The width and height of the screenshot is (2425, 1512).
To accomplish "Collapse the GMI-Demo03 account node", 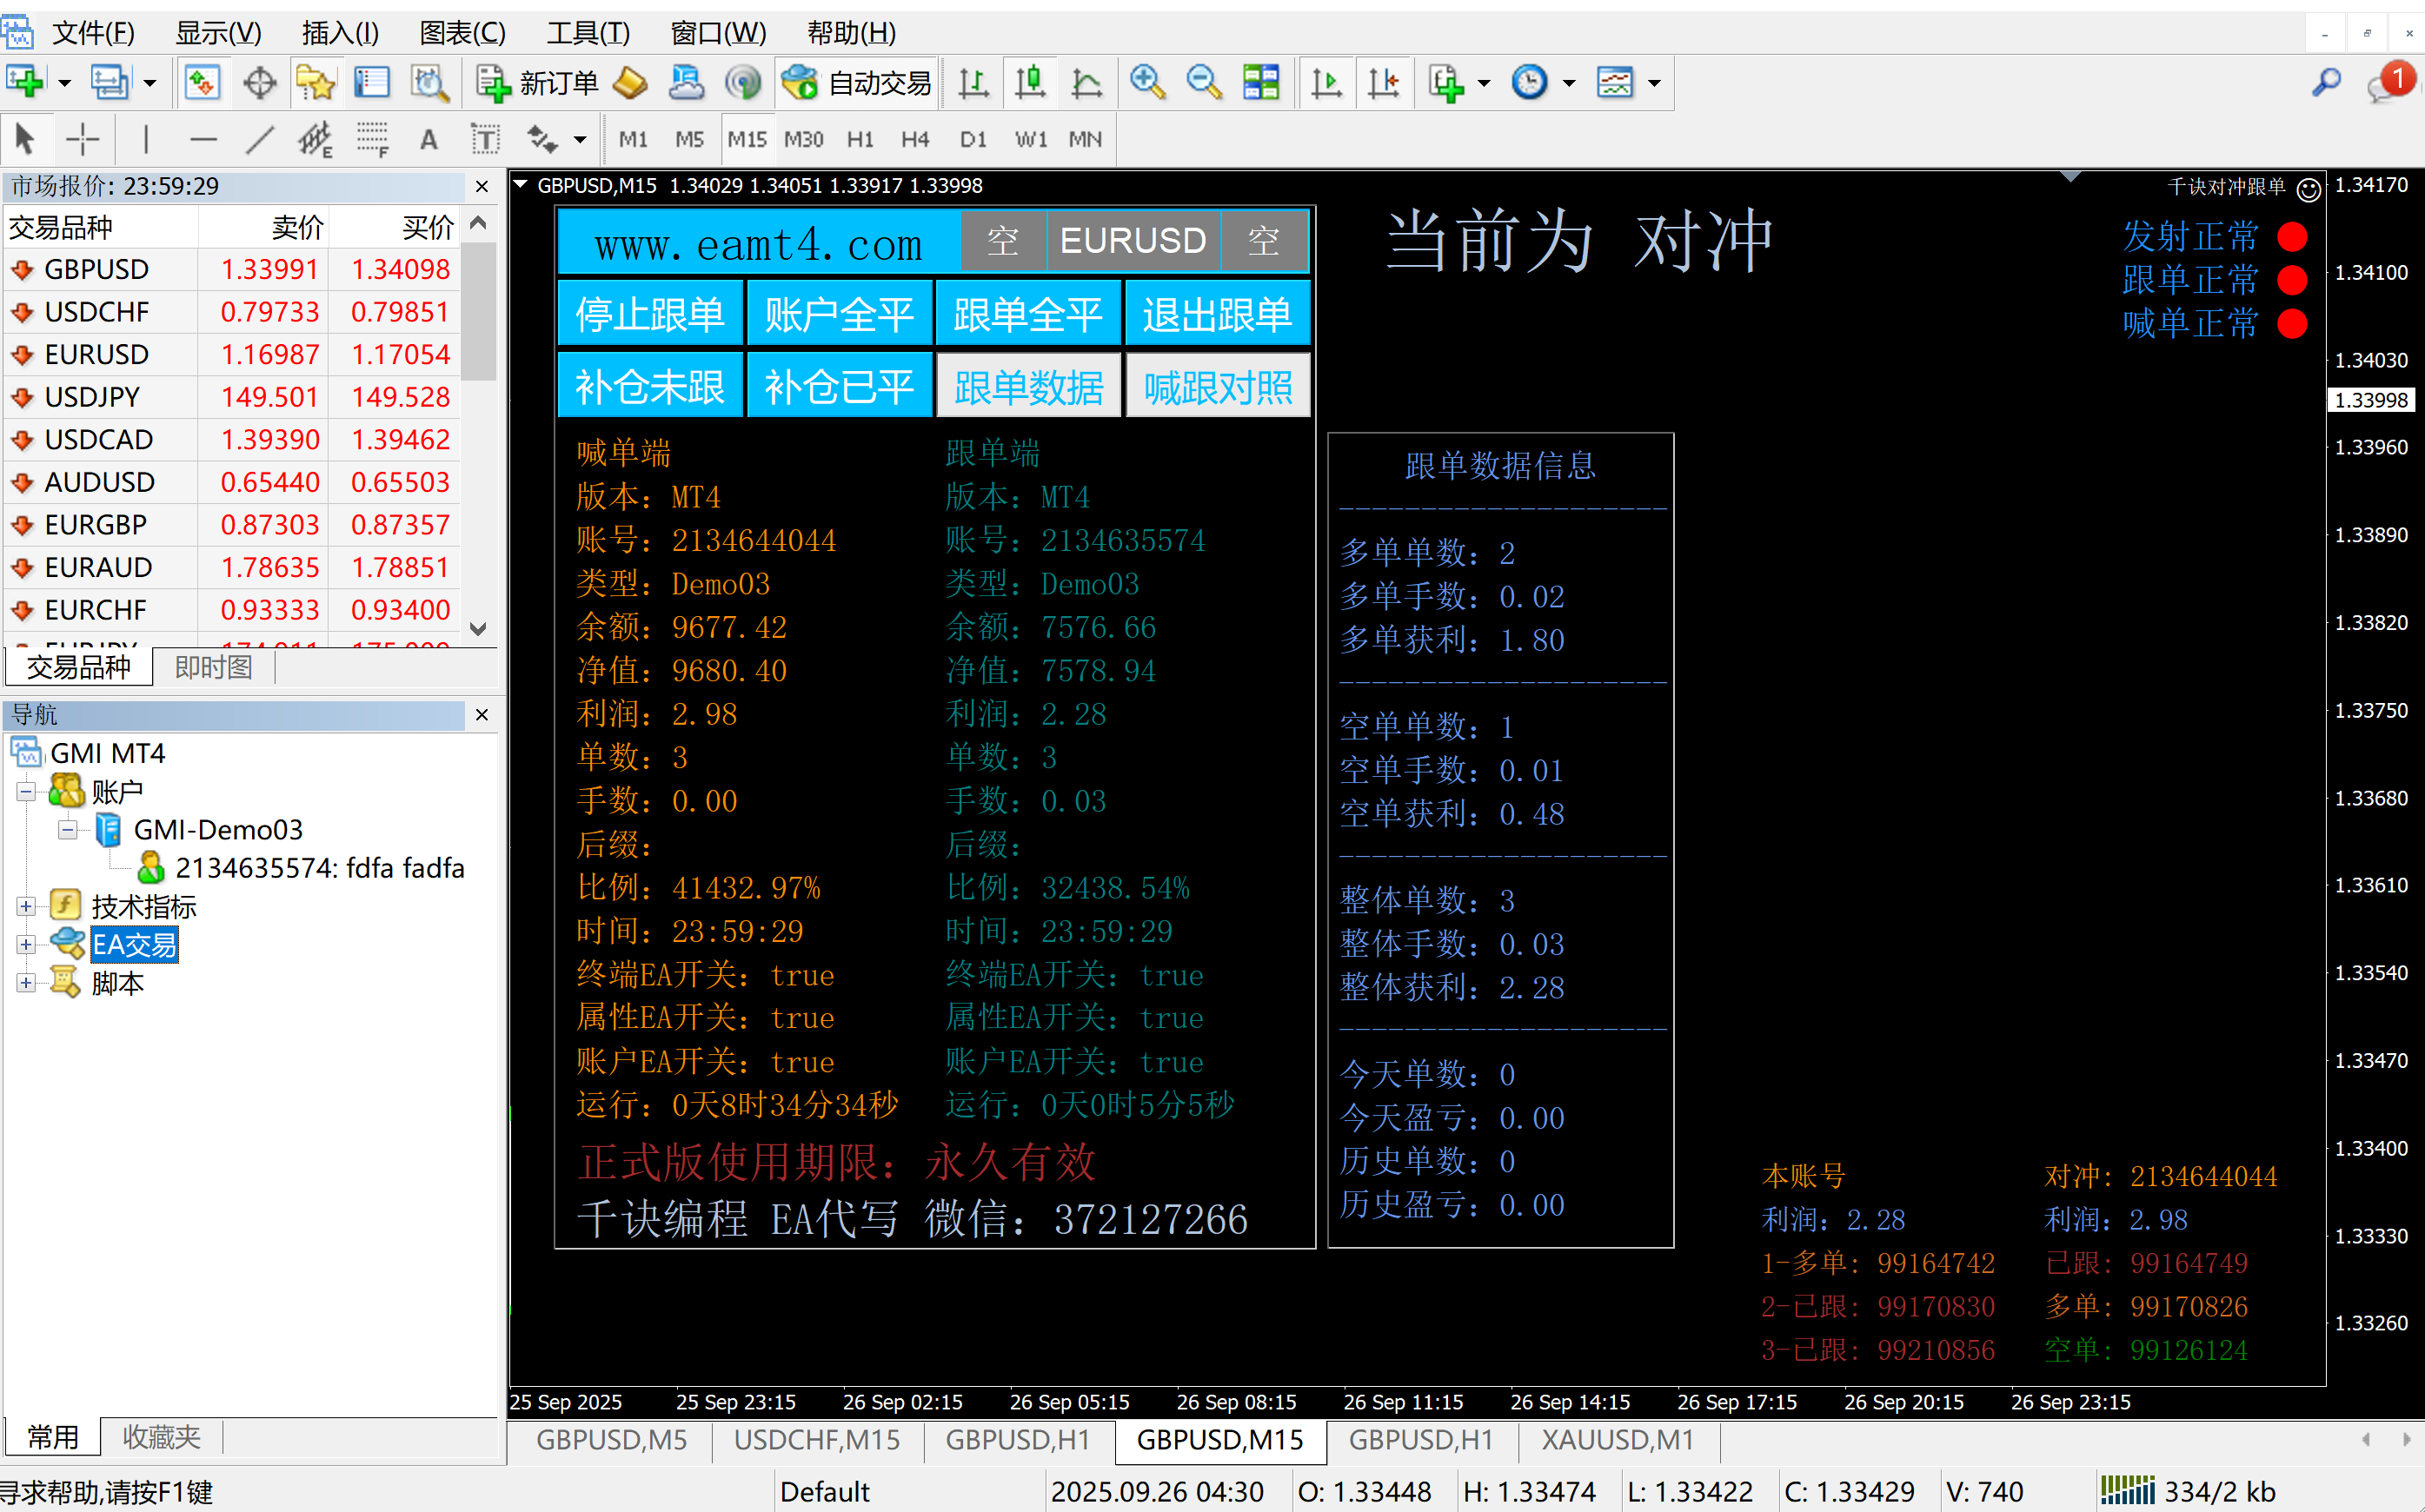I will tap(66, 829).
